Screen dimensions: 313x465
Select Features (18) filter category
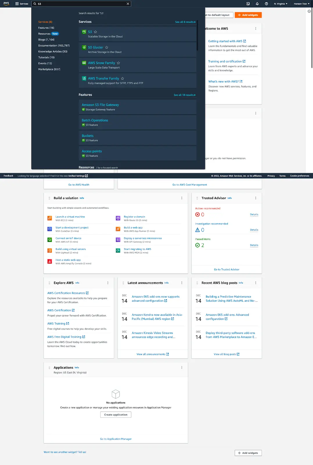pos(46,28)
